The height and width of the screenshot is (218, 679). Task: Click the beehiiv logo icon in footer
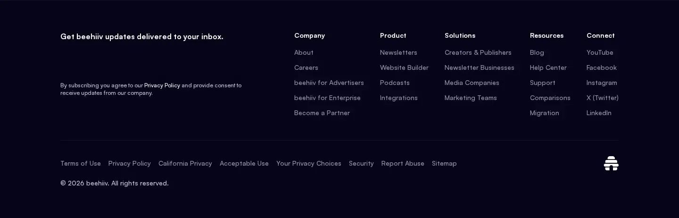[611, 163]
